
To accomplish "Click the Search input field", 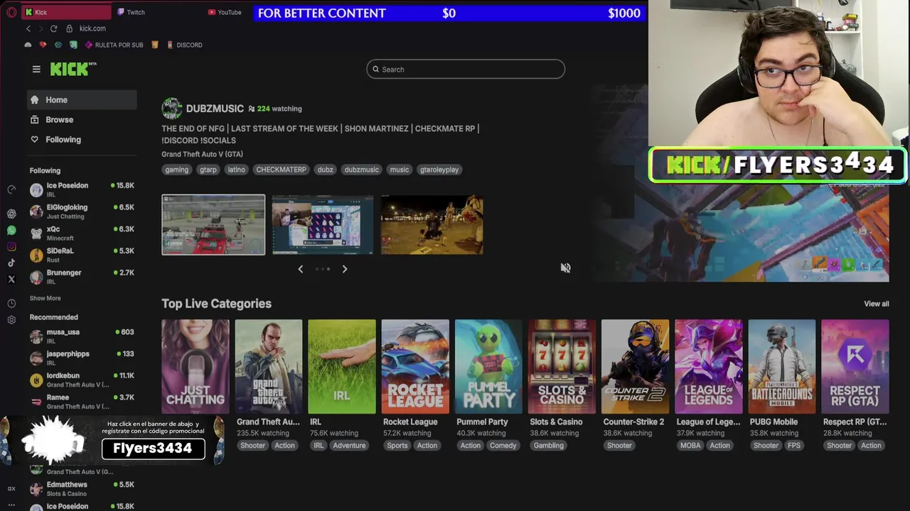I will pos(466,69).
